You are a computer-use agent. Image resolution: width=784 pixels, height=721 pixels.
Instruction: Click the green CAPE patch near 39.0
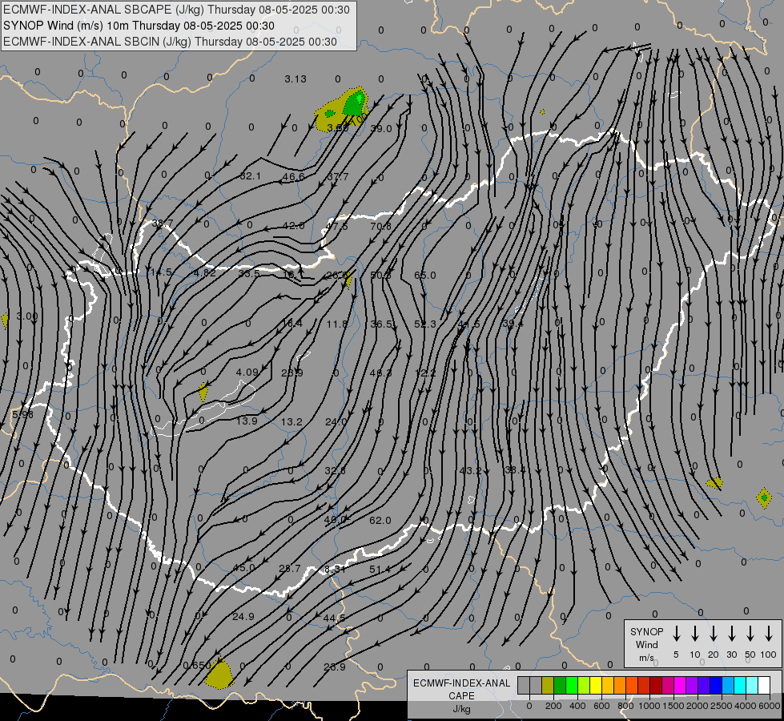click(355, 103)
